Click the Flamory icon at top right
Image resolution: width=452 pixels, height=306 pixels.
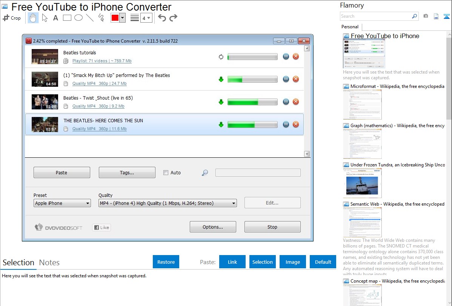(446, 16)
